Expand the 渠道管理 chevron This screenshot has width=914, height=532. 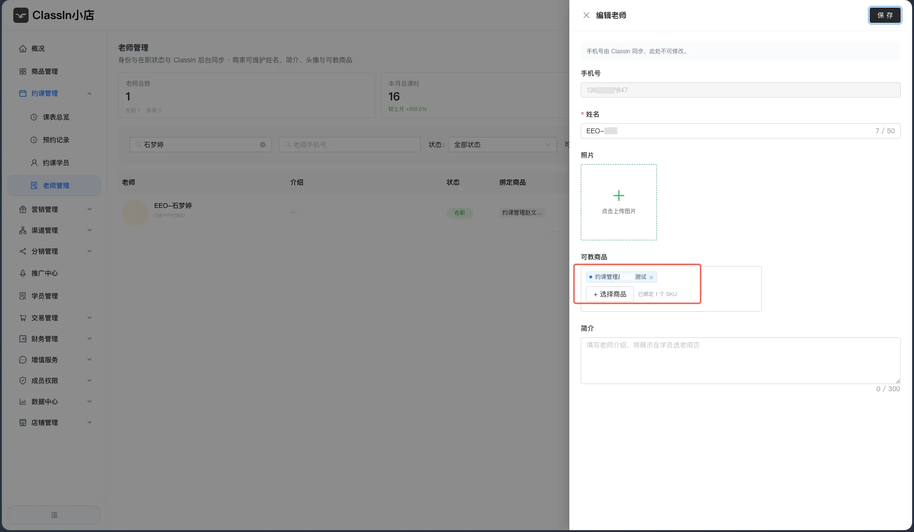(x=89, y=230)
